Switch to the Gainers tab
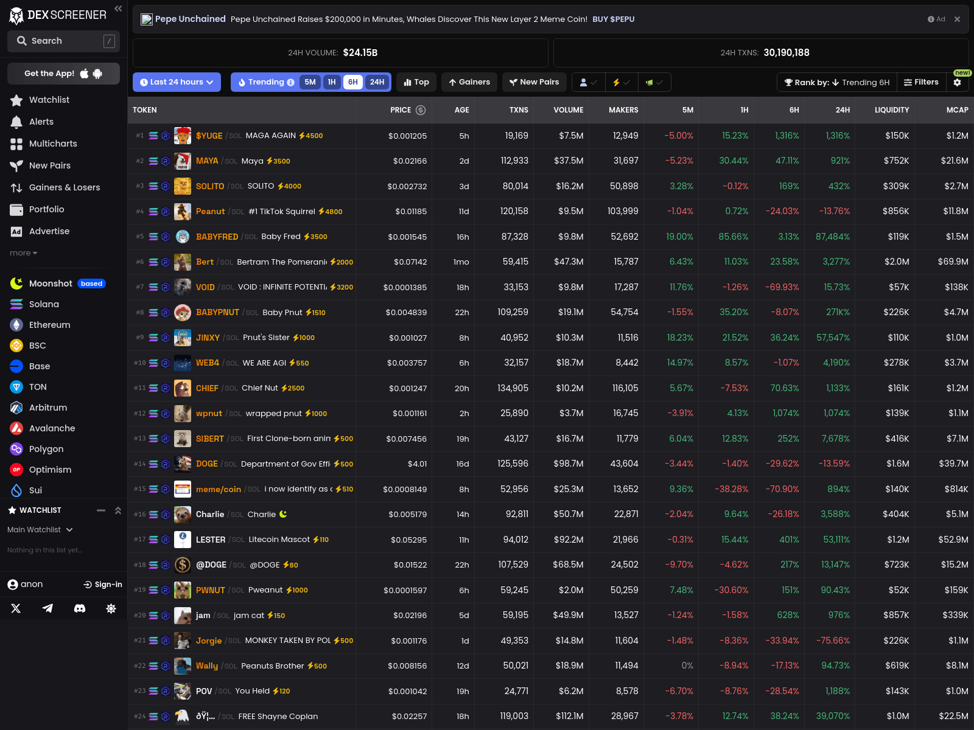The width and height of the screenshot is (974, 730). (x=469, y=82)
